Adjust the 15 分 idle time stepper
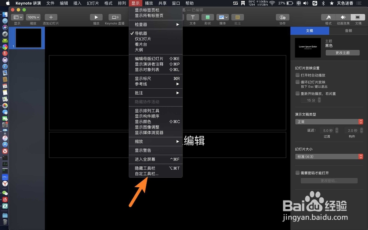Image resolution: width=368 pixels, height=230 pixels. click(x=319, y=100)
